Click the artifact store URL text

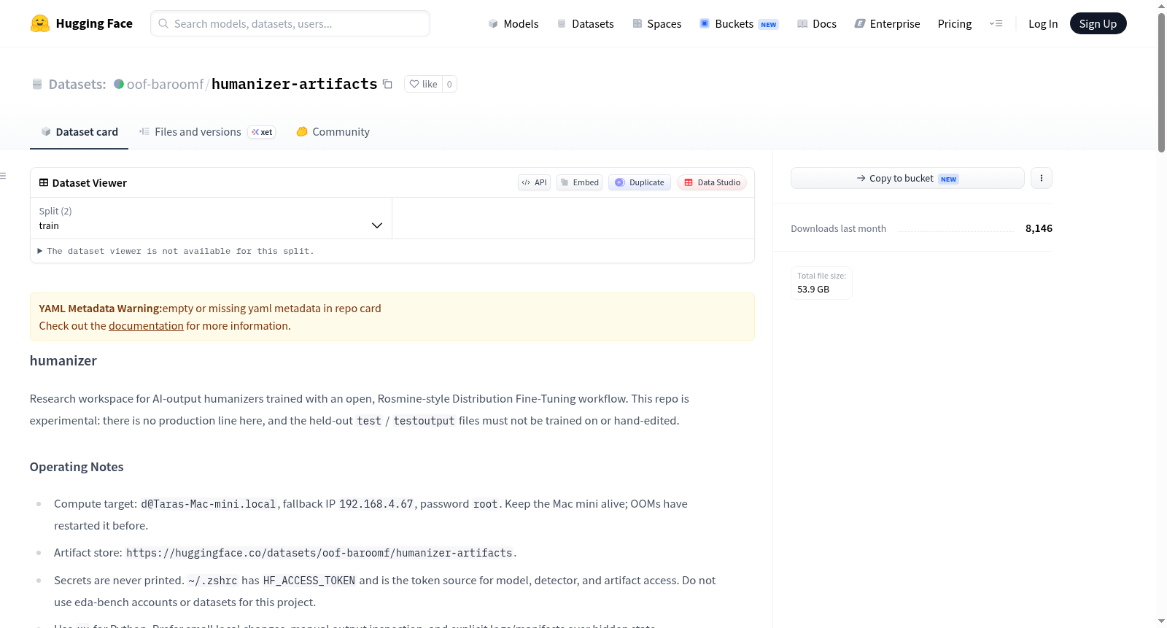pyautogui.click(x=319, y=553)
